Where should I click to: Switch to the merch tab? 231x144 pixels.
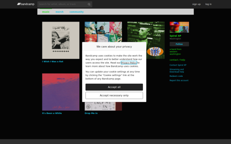60,12
